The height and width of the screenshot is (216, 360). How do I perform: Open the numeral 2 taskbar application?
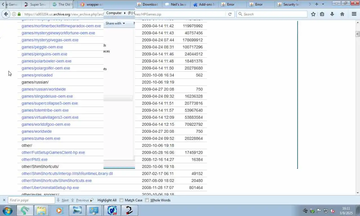tap(129, 210)
